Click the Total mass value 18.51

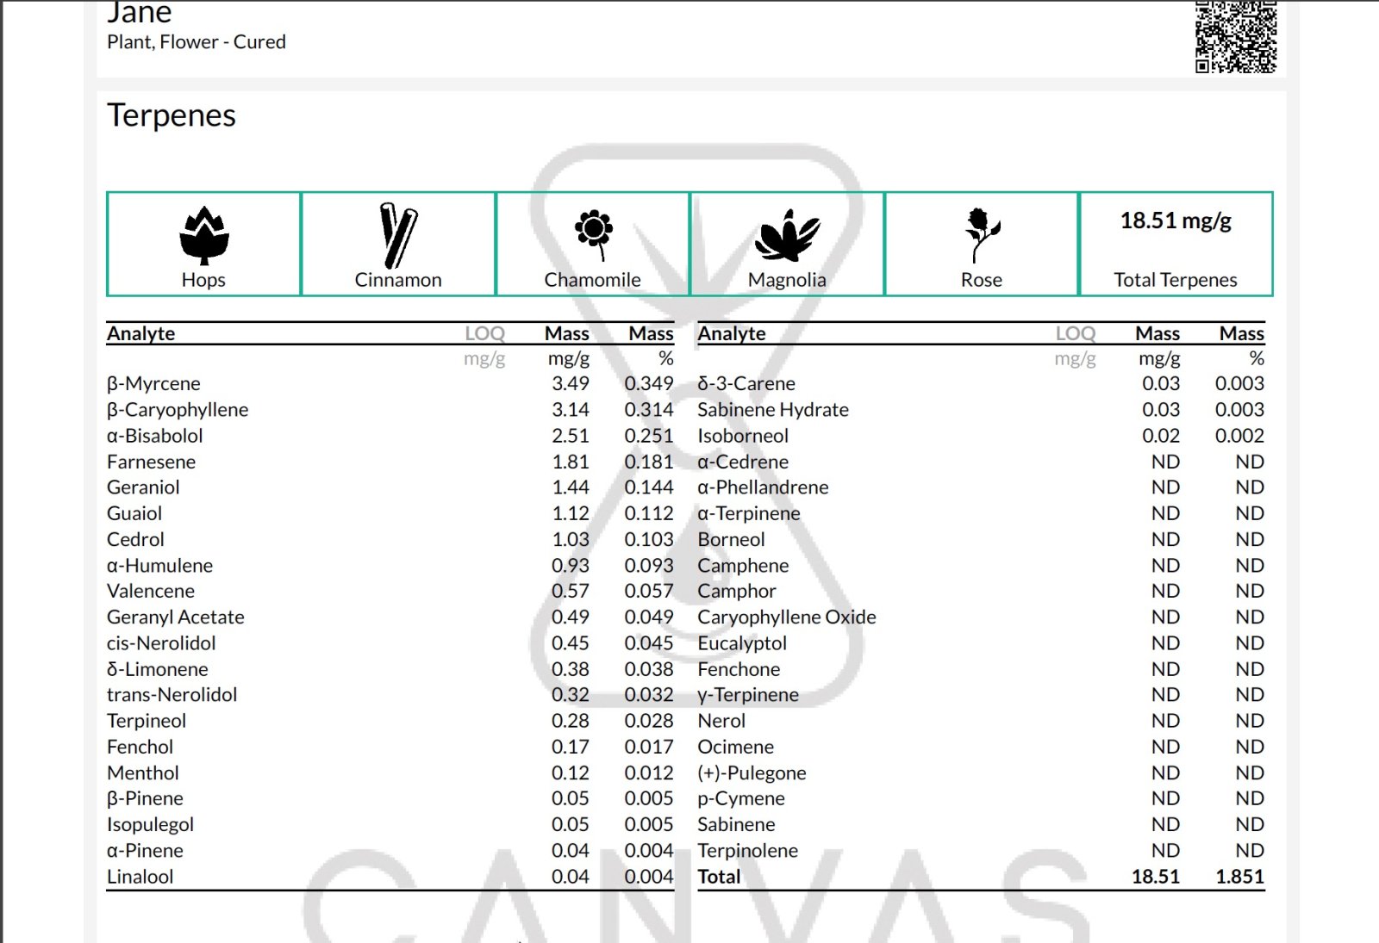point(1156,877)
